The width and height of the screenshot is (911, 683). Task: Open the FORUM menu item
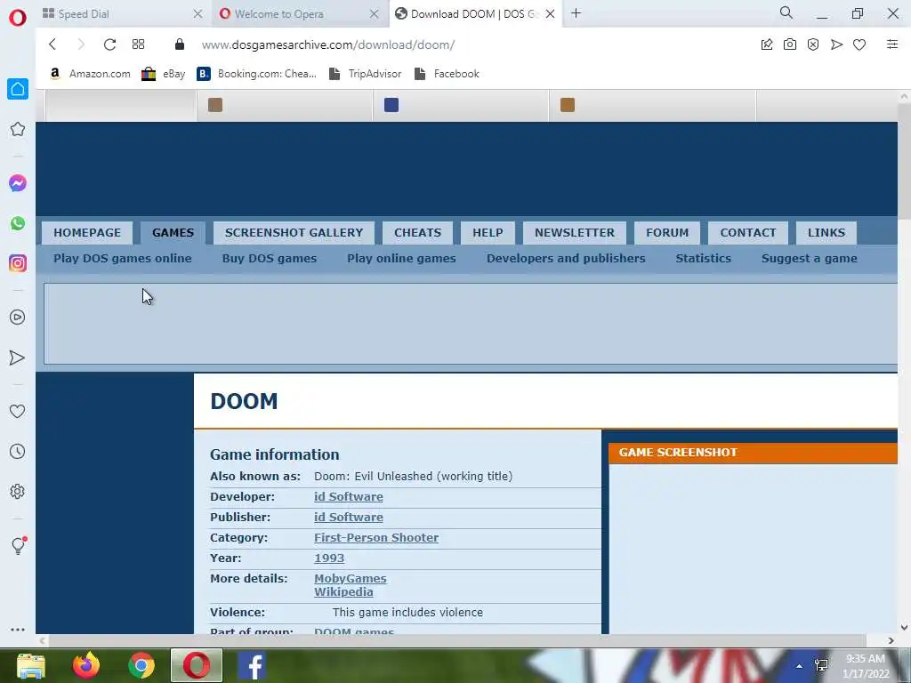pyautogui.click(x=667, y=232)
